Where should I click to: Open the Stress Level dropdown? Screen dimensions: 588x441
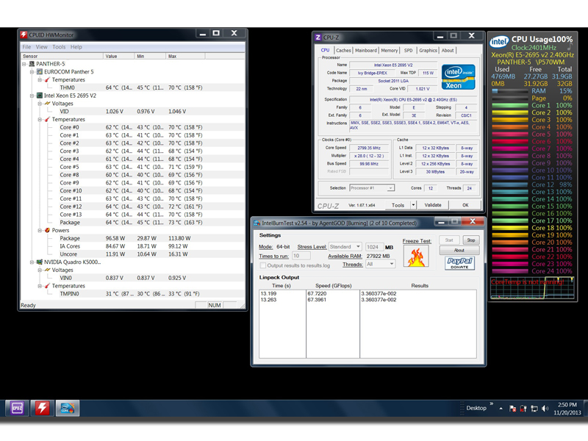(x=346, y=247)
